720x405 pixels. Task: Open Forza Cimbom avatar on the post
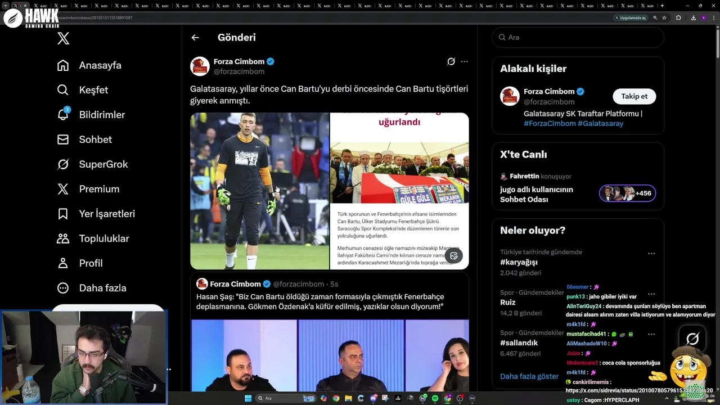[200, 66]
